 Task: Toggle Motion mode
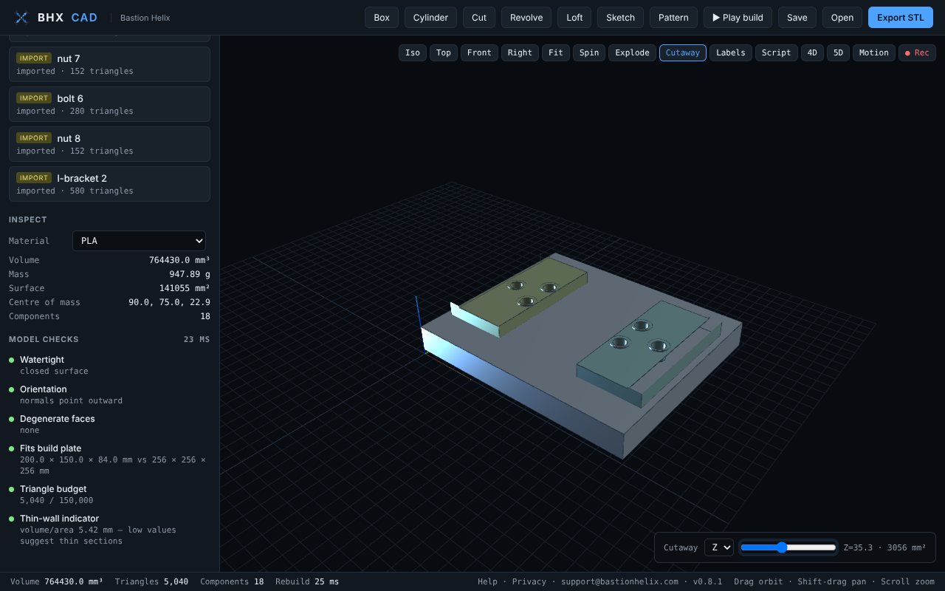874,52
